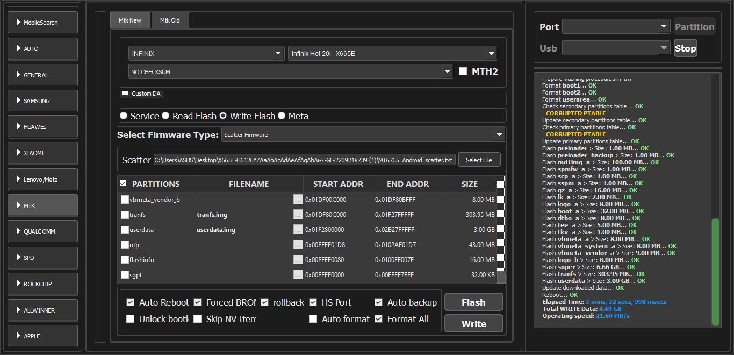
Task: Click the partitions table vertical scrollbar
Action: tap(501, 229)
